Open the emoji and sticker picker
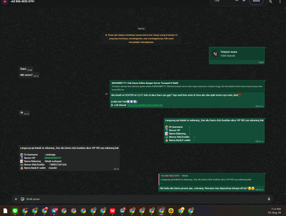 point(22,199)
